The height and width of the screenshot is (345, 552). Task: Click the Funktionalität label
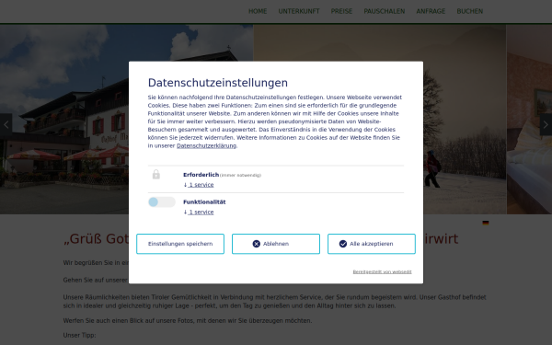204,201
